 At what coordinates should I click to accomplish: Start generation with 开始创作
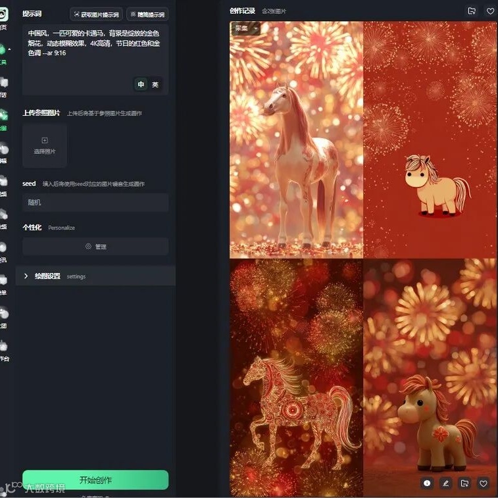pos(95,480)
